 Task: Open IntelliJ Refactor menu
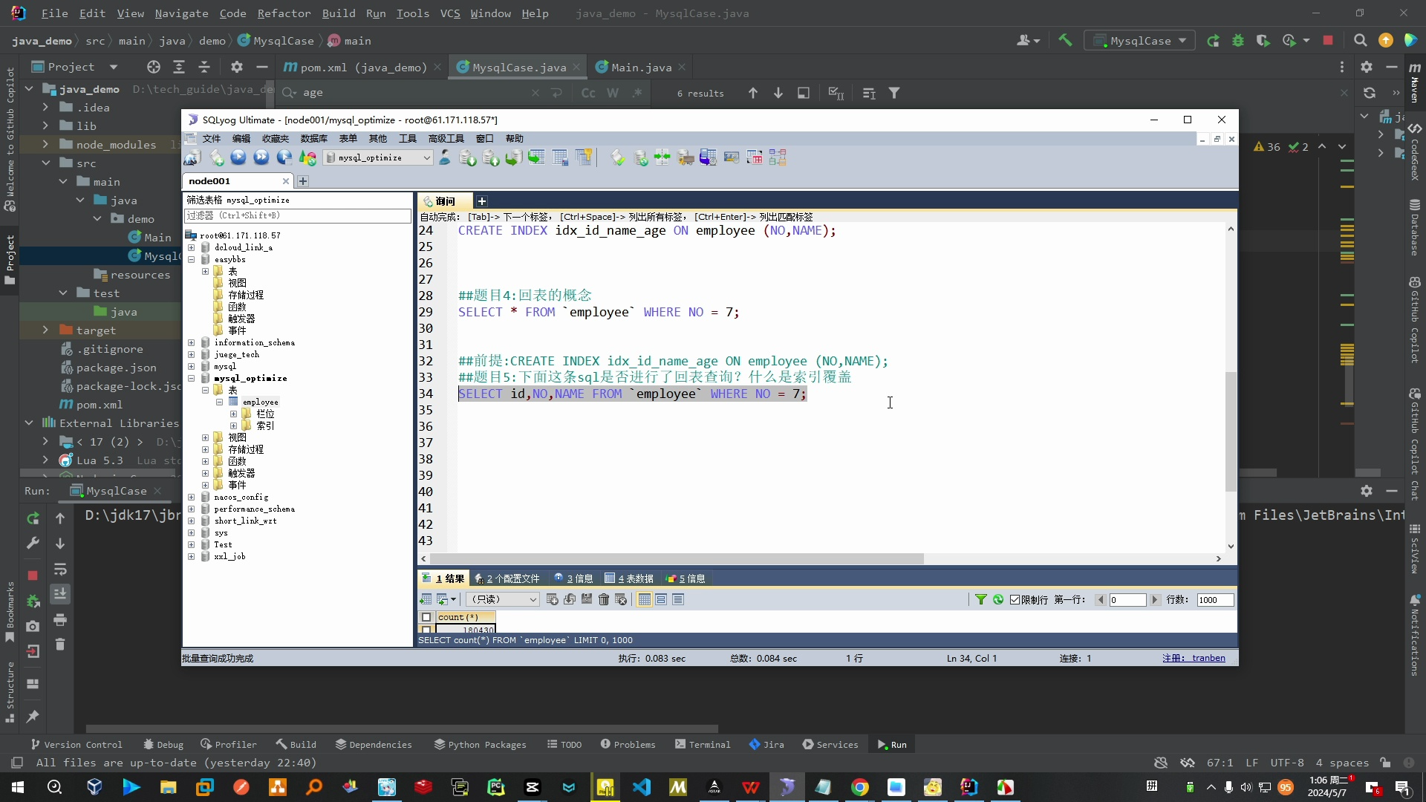[x=284, y=13]
